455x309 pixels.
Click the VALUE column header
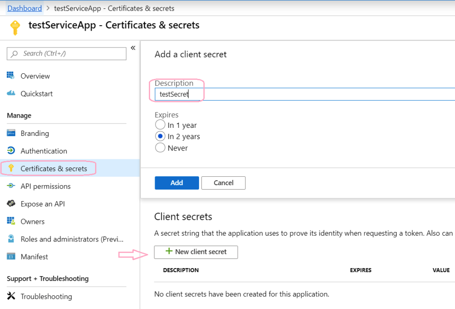point(441,270)
